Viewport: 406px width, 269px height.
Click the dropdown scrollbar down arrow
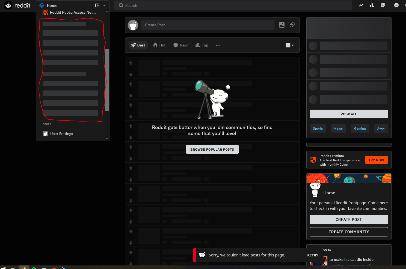pyautogui.click(x=107, y=138)
